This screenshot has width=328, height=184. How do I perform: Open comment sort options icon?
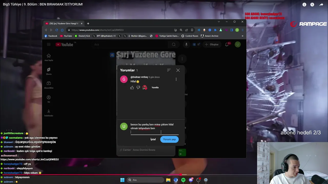tap(169, 70)
